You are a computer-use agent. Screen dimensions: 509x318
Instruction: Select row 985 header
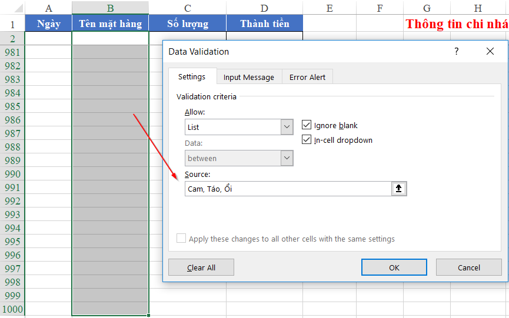point(12,106)
